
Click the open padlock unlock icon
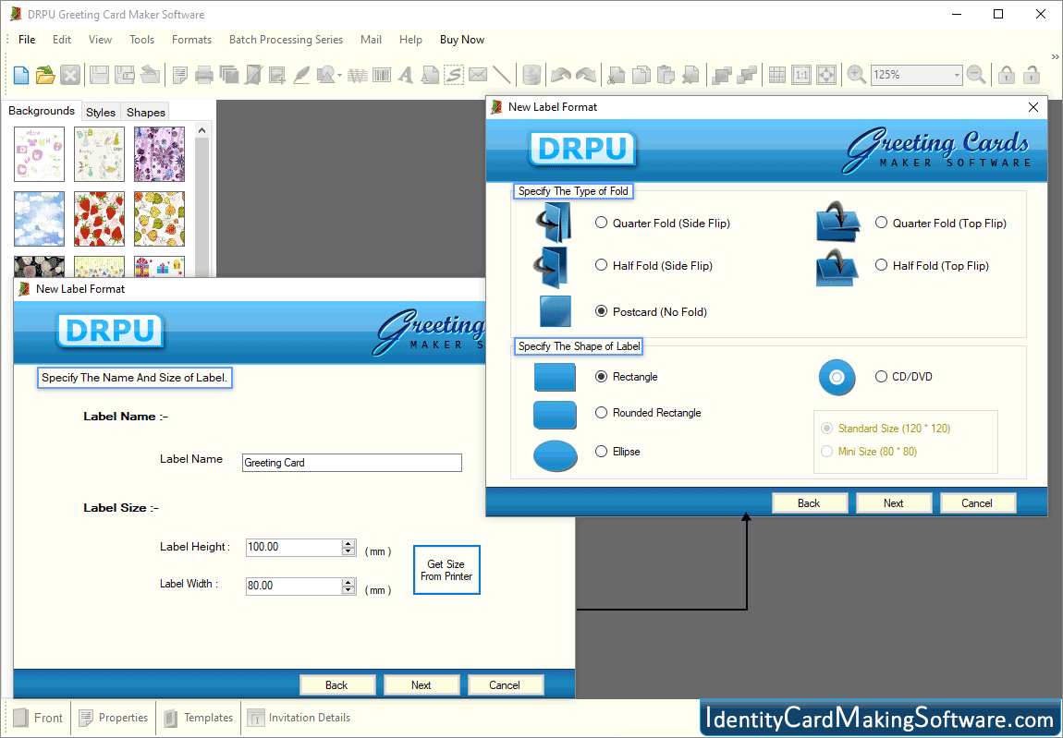(1032, 75)
